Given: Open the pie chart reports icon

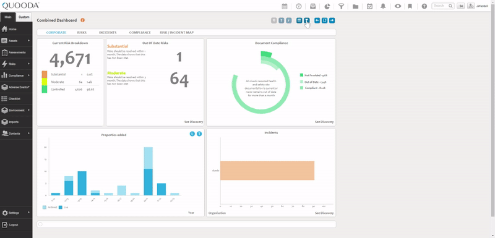Looking at the screenshot, I should 327,6.
